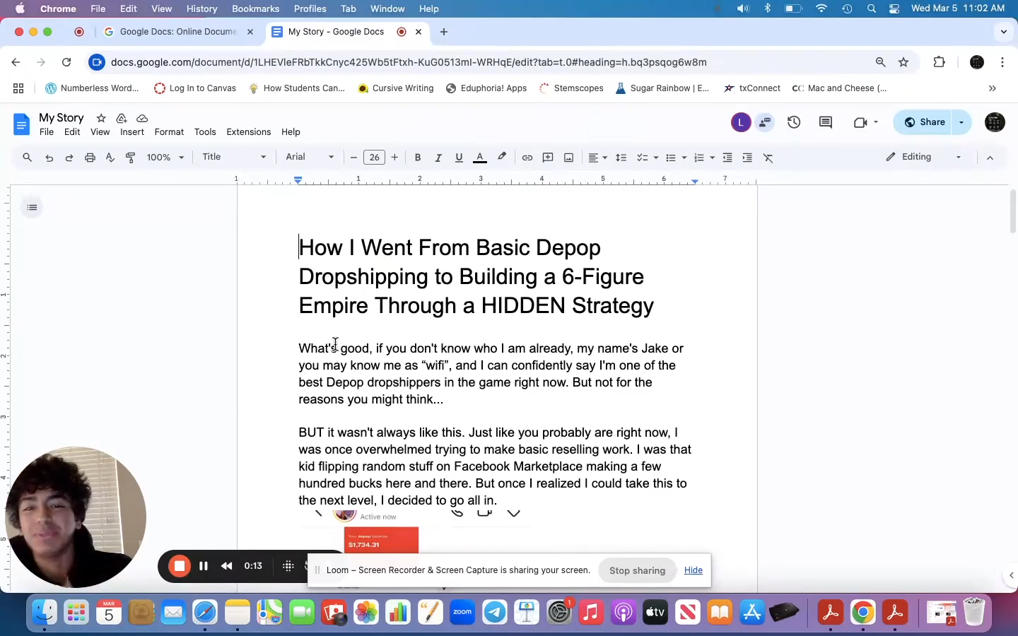
Task: Open the Title paragraph style dropdown
Action: tap(234, 157)
